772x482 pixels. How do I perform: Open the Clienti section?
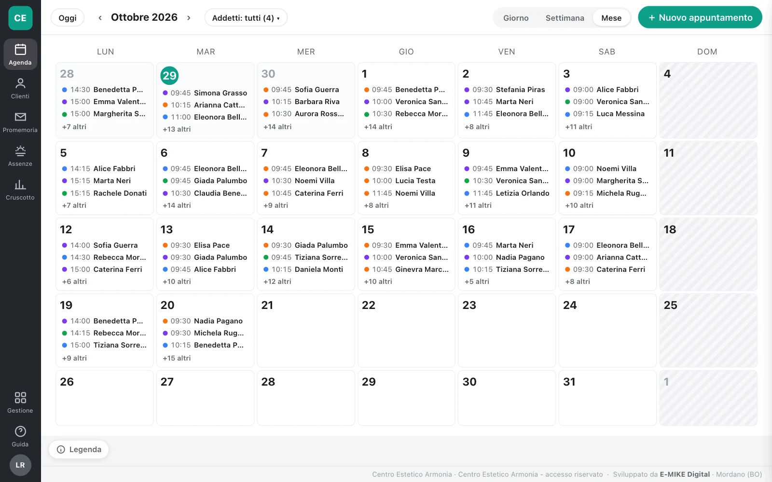coord(20,88)
